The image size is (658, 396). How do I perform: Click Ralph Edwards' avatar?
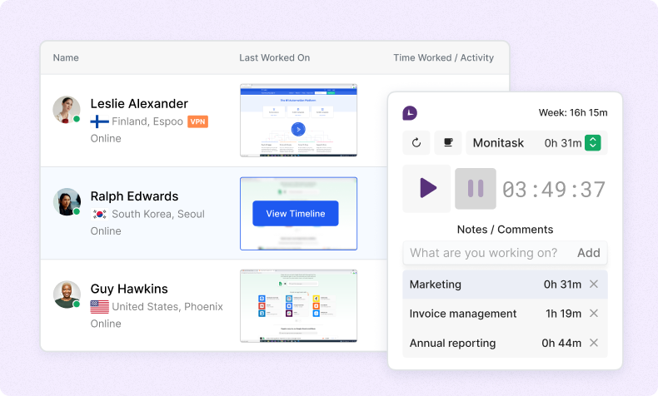[x=67, y=202]
